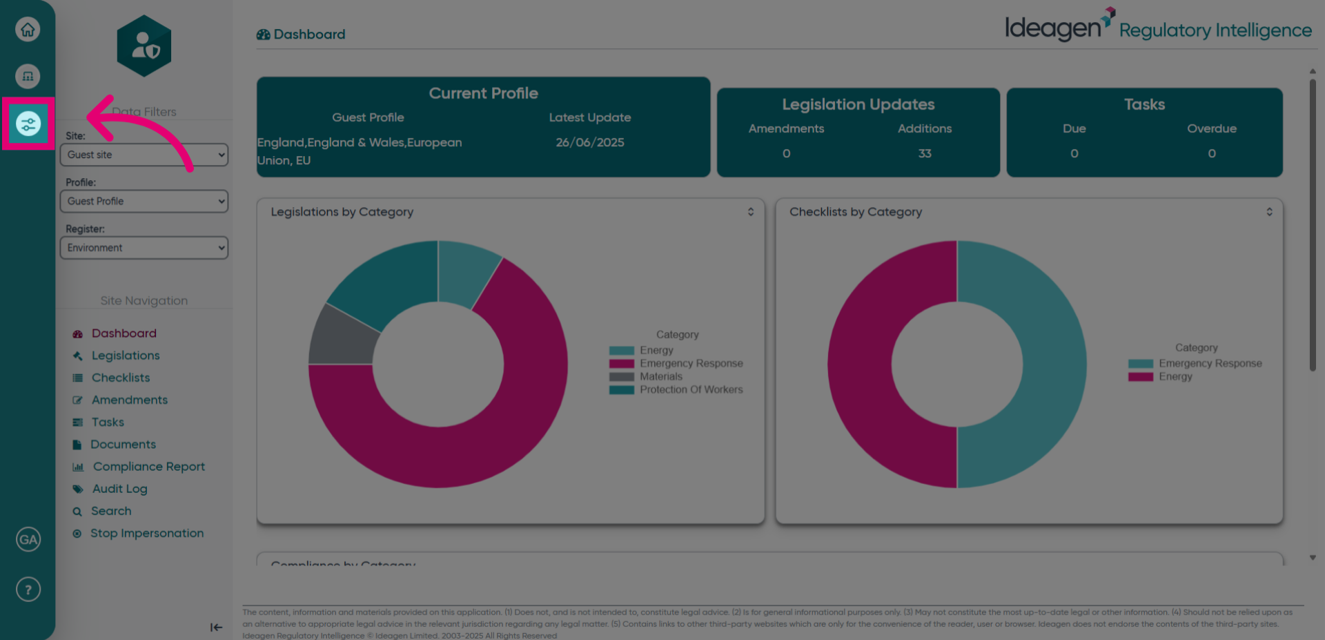
Task: Toggle Energy legend swatch in Legislations chart
Action: click(621, 351)
